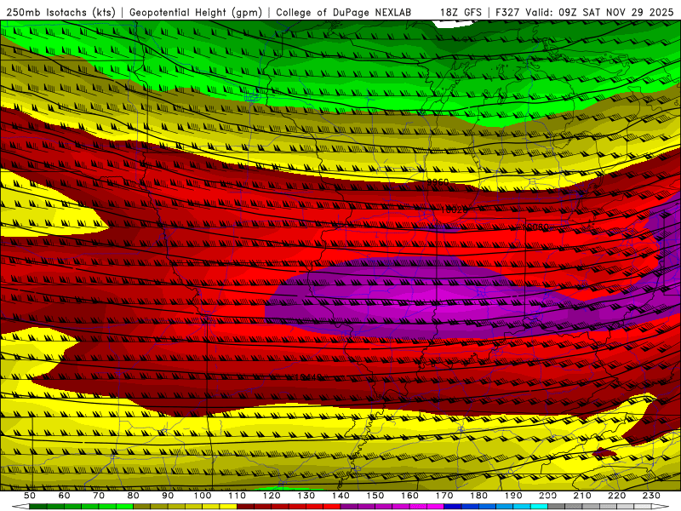
Task: Click the 220 value on the color scale
Action: click(x=616, y=496)
